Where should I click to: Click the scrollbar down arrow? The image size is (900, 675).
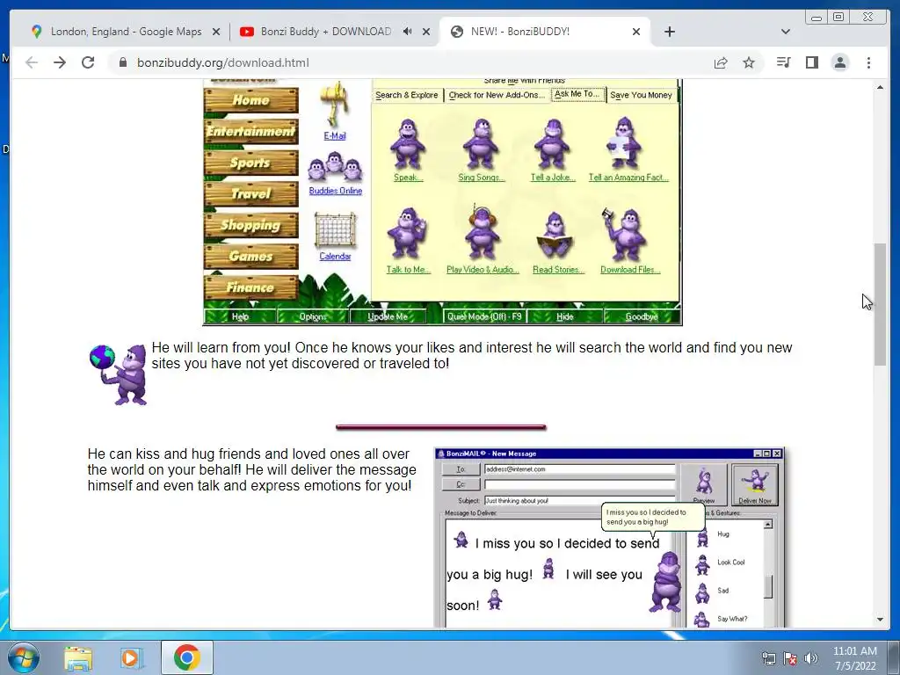click(880, 620)
